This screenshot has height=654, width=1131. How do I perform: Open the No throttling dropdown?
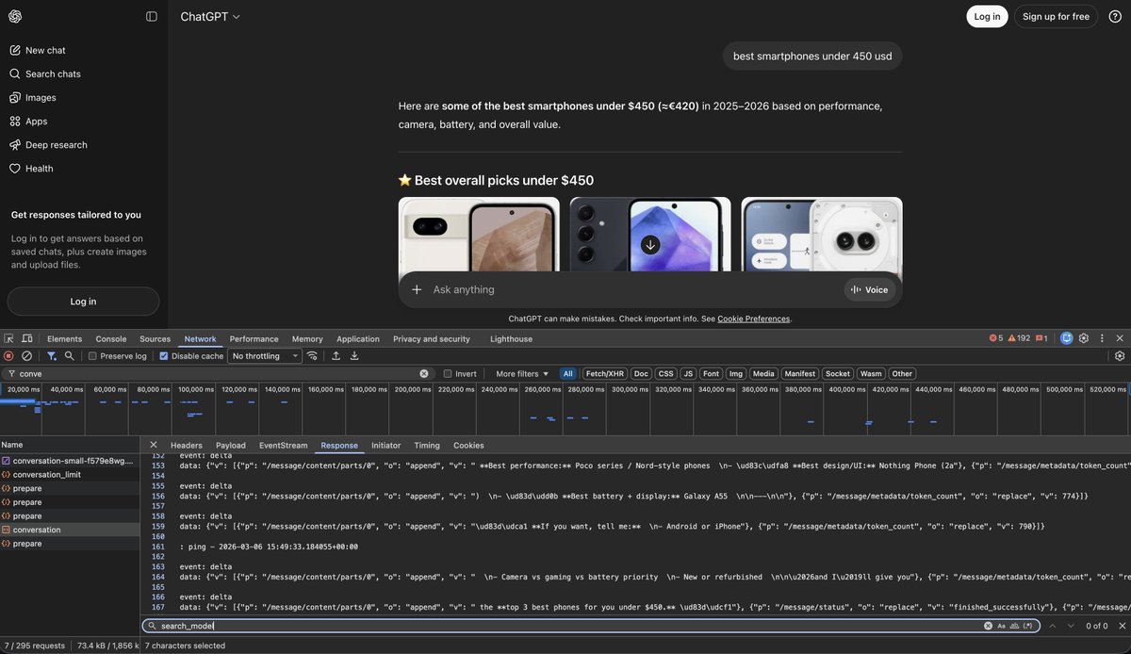(265, 356)
